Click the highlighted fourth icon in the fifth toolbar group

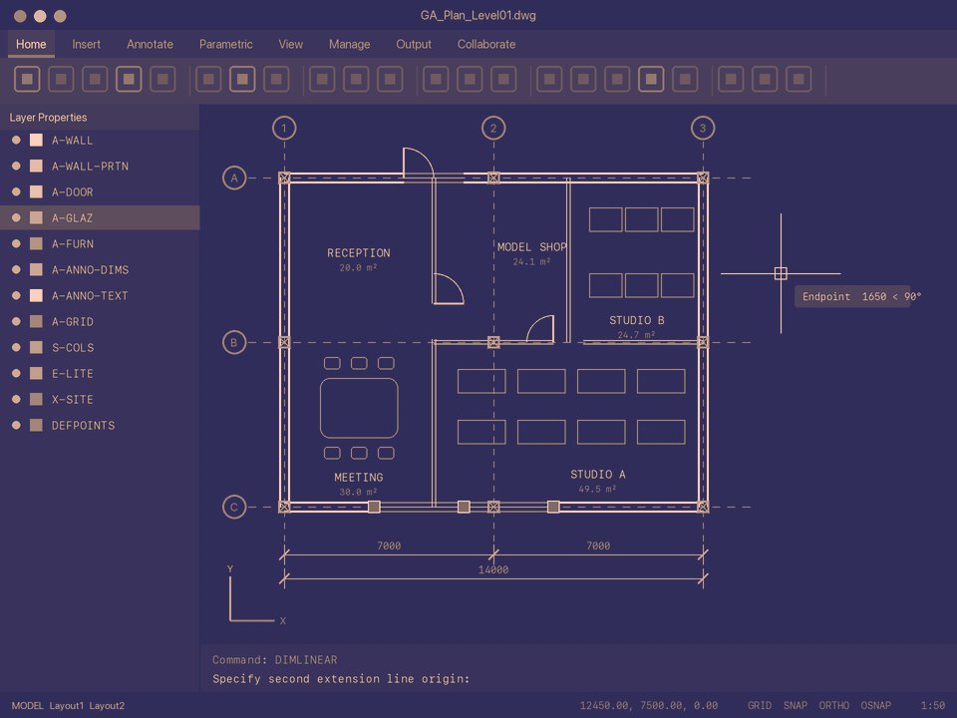tap(651, 79)
